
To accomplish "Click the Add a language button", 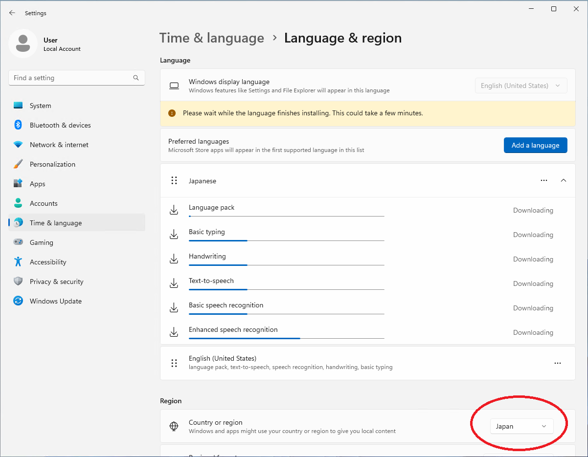I will (535, 145).
